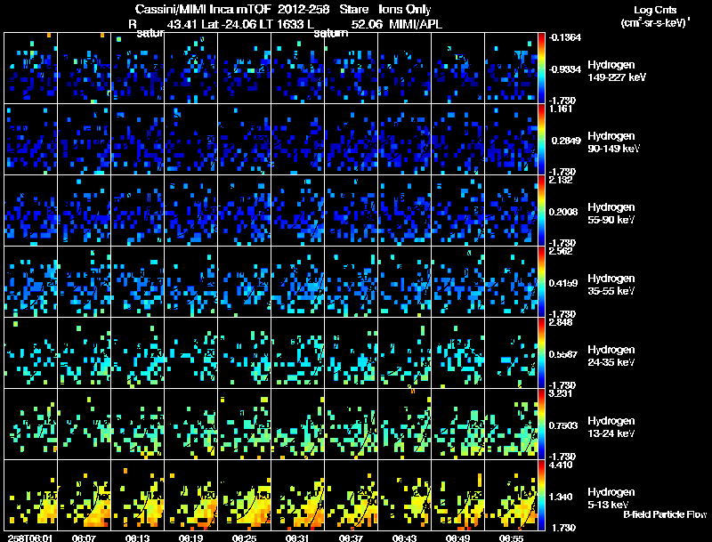Click colorbar value 0.2008

pyautogui.click(x=563, y=212)
